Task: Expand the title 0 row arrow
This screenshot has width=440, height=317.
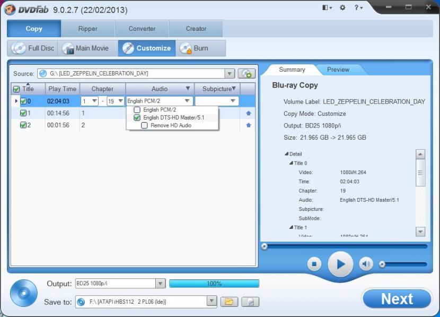Action: pyautogui.click(x=16, y=101)
